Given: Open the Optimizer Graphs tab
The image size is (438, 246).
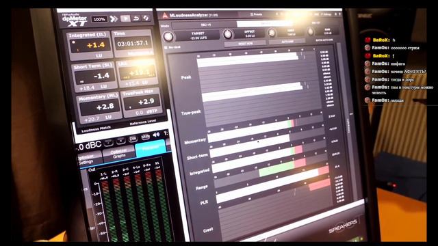Looking at the screenshot, I should tap(118, 154).
